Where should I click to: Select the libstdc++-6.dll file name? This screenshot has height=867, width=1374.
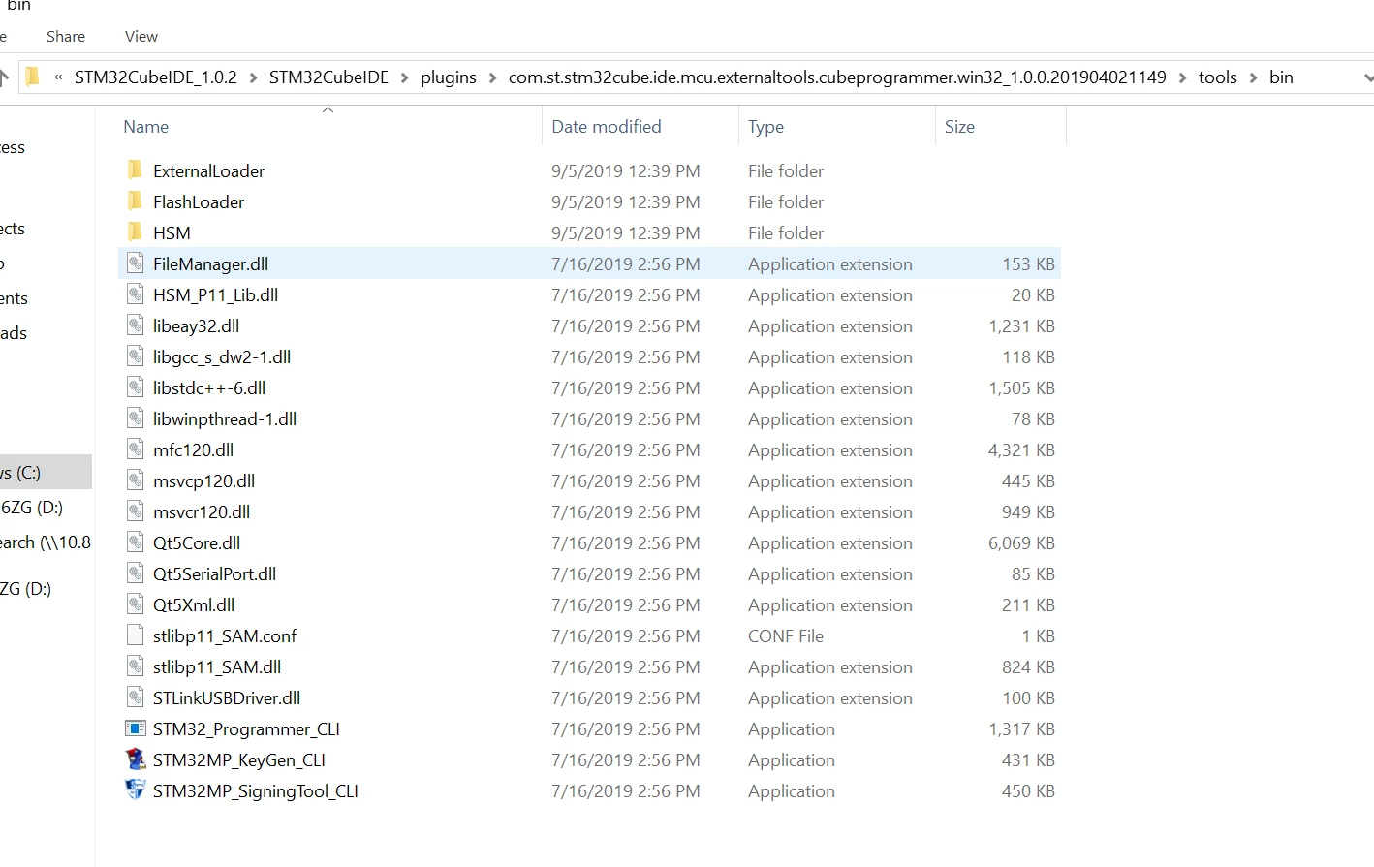(209, 387)
